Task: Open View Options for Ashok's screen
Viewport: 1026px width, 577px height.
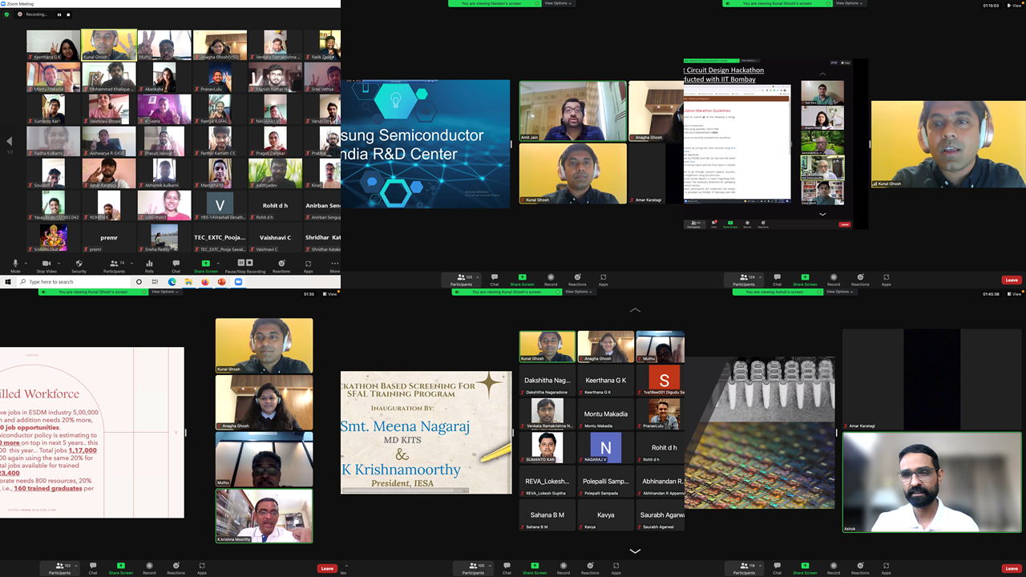Action: click(838, 292)
